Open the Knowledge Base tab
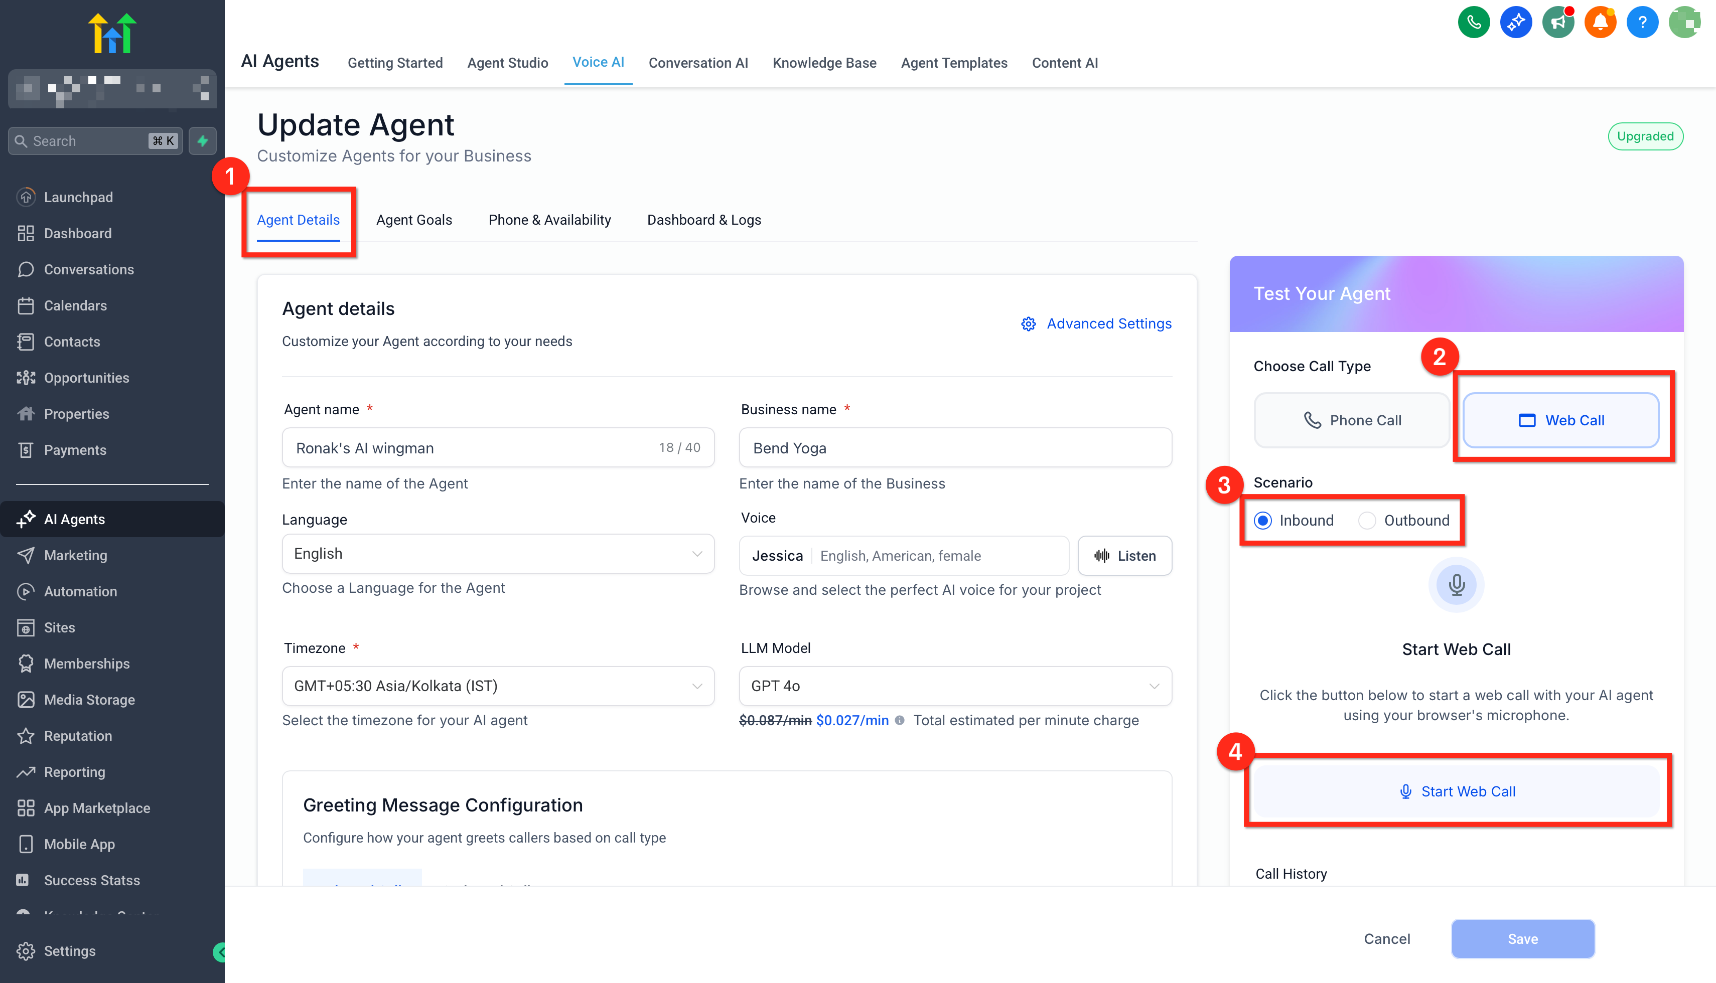Image resolution: width=1716 pixels, height=983 pixels. tap(824, 63)
